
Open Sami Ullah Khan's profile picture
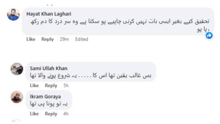click(x=17, y=69)
